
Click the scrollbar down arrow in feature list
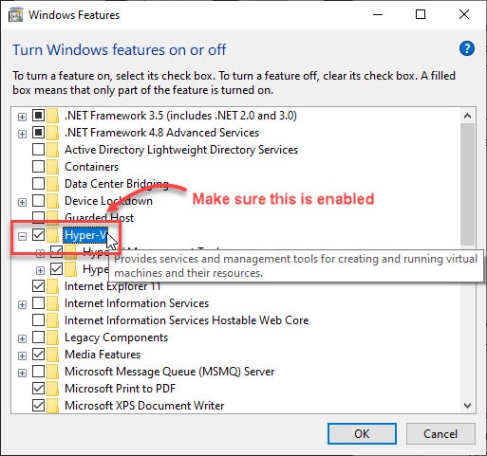click(467, 405)
